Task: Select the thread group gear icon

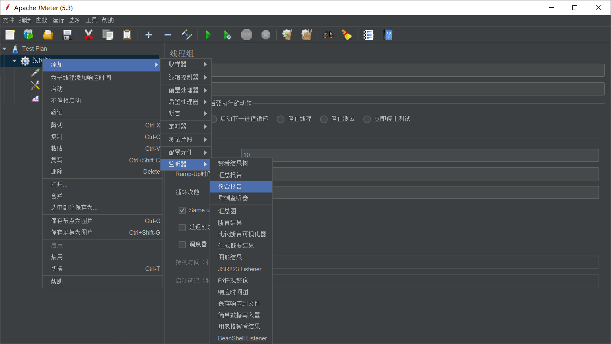Action: pyautogui.click(x=25, y=61)
